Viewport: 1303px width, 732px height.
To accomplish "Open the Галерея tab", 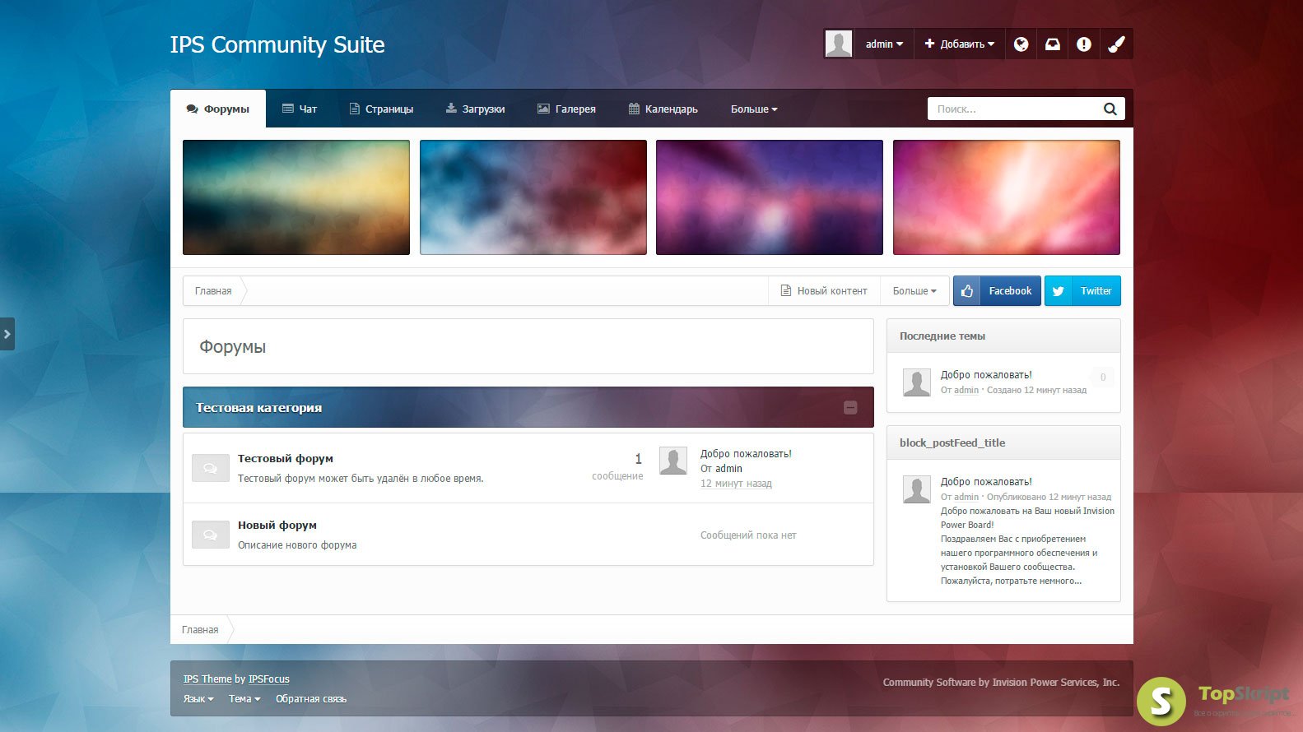I will coord(566,109).
